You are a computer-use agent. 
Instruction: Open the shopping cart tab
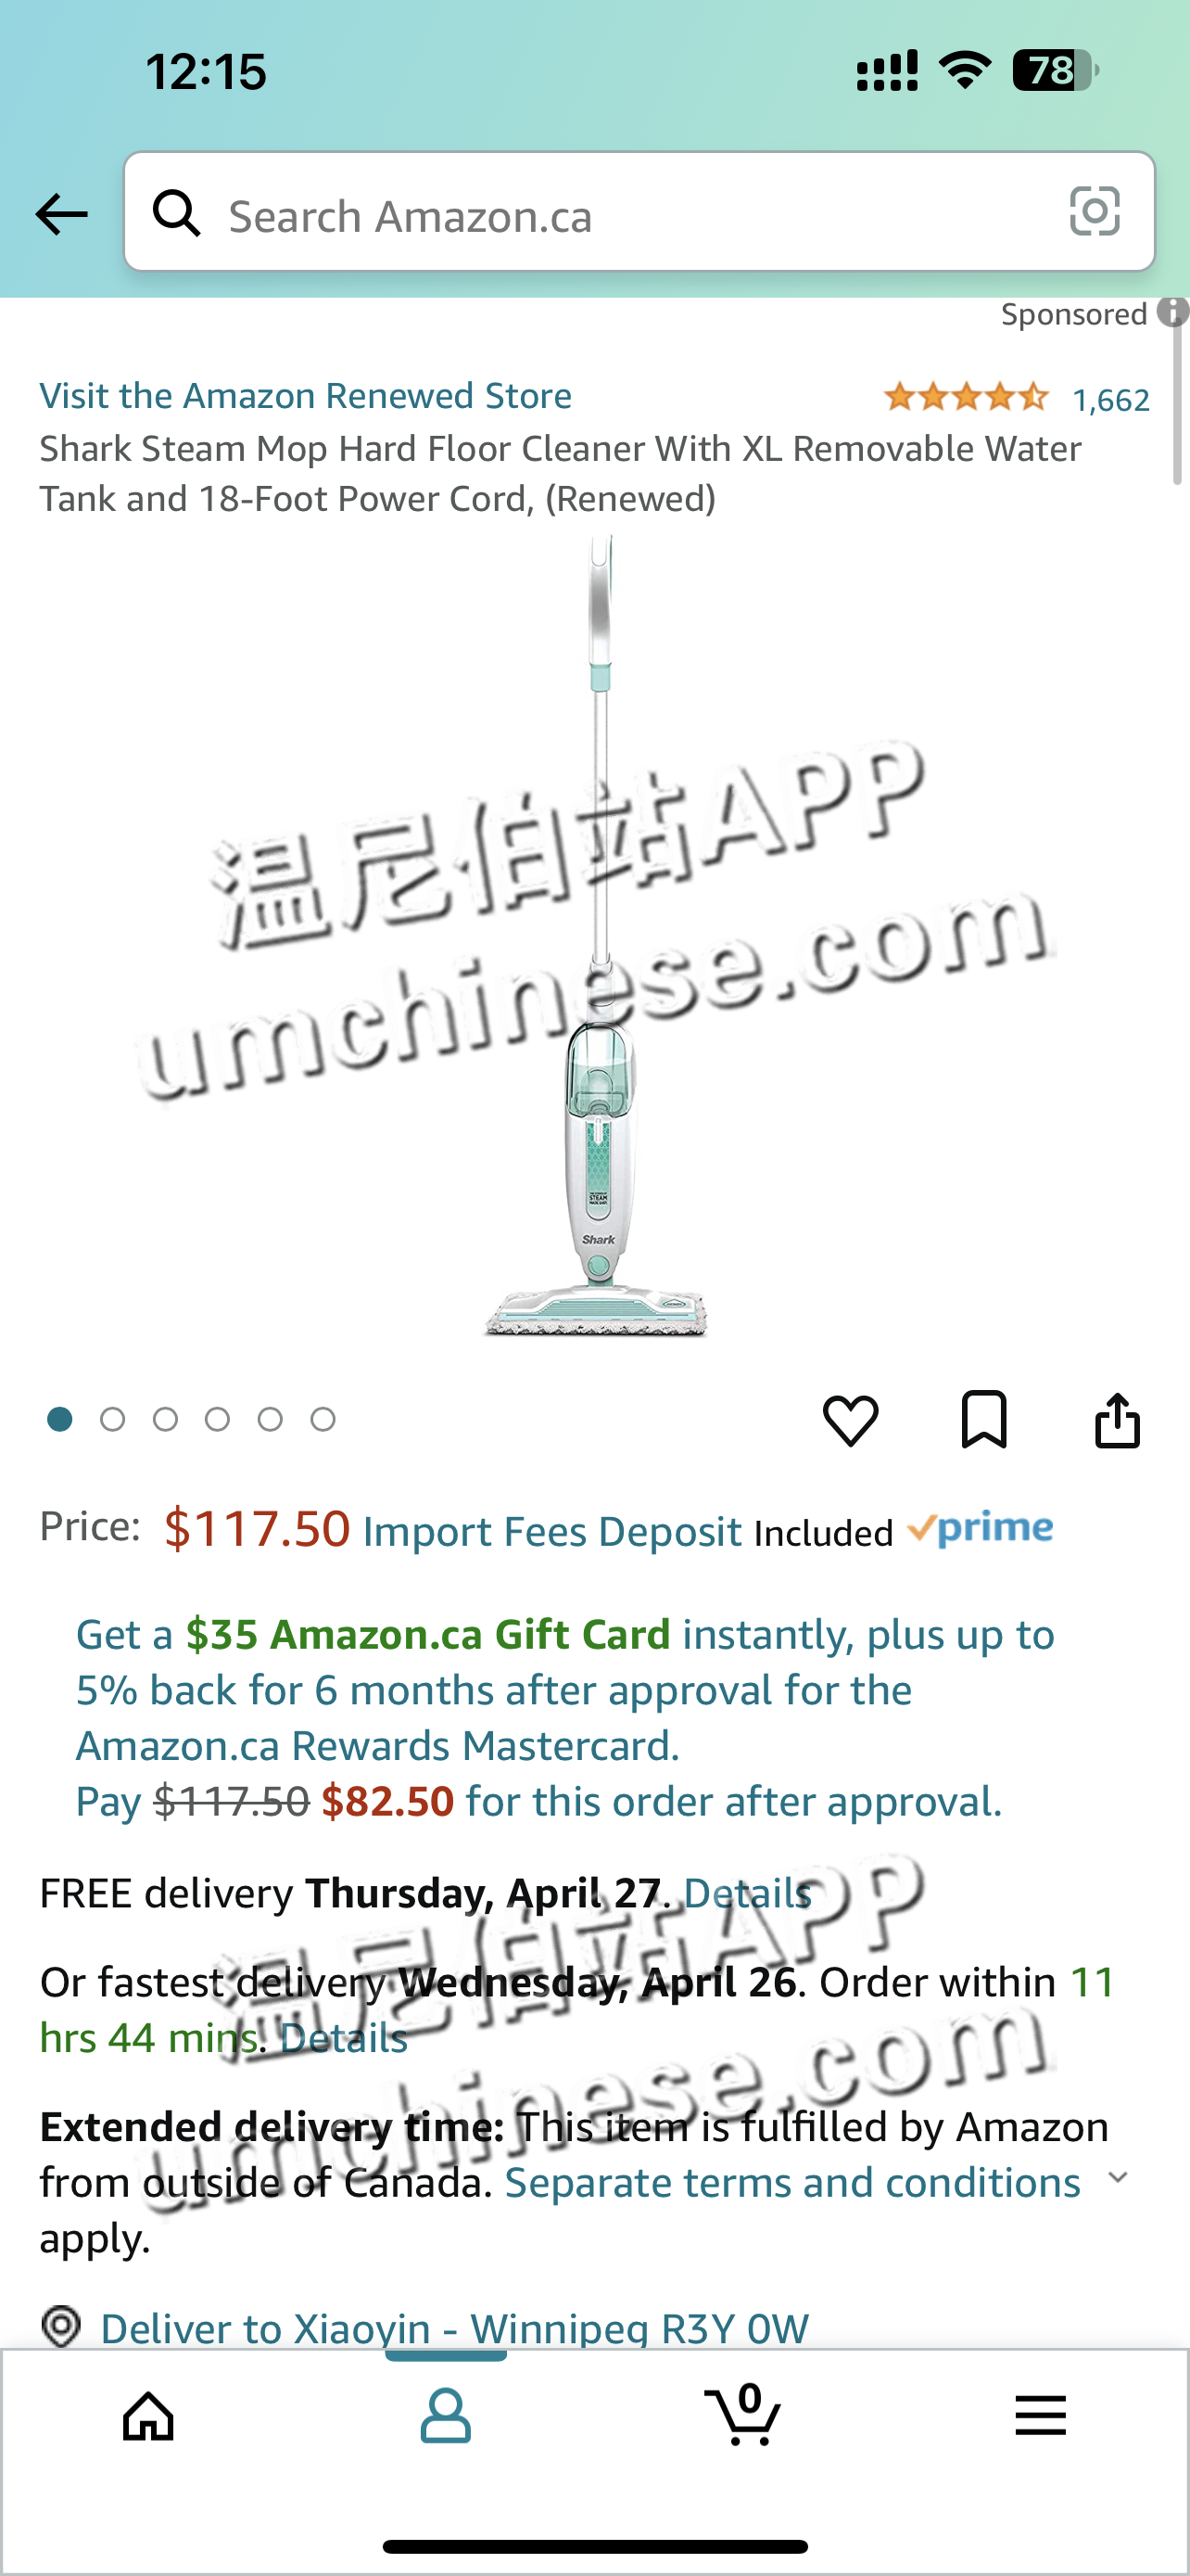(x=743, y=2414)
